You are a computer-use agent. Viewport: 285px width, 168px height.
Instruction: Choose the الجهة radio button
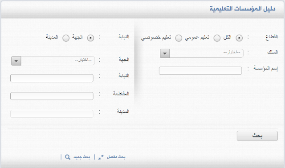tap(90, 38)
